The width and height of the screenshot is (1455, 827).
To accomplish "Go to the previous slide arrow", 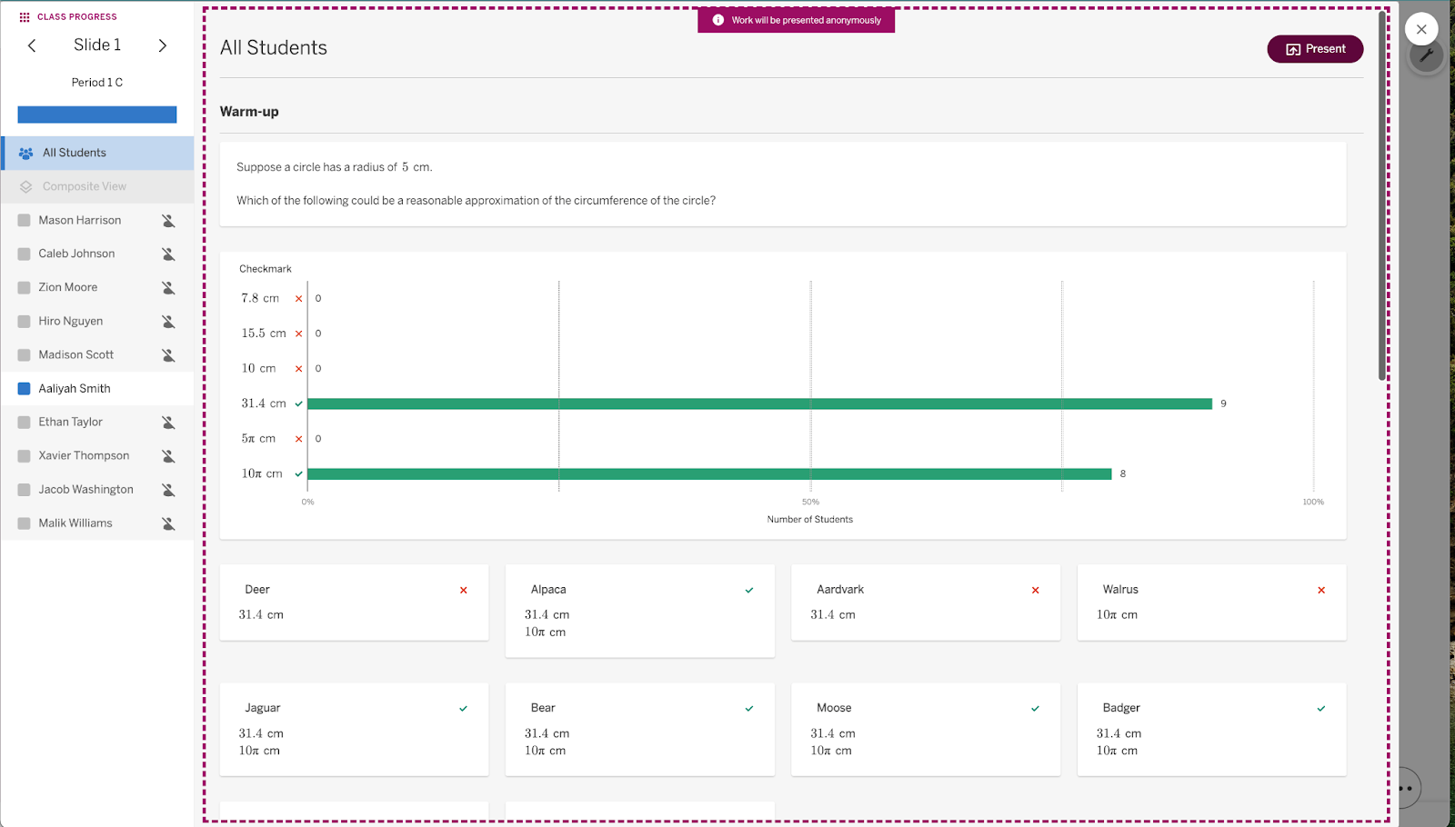I will 32,45.
